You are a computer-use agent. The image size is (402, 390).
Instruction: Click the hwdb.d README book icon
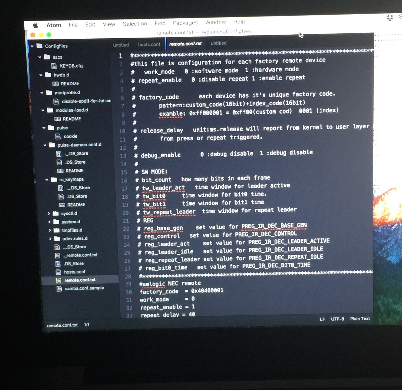coord(55,84)
